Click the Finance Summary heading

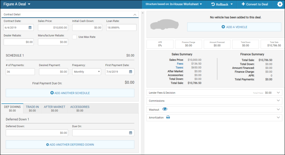[252, 54]
